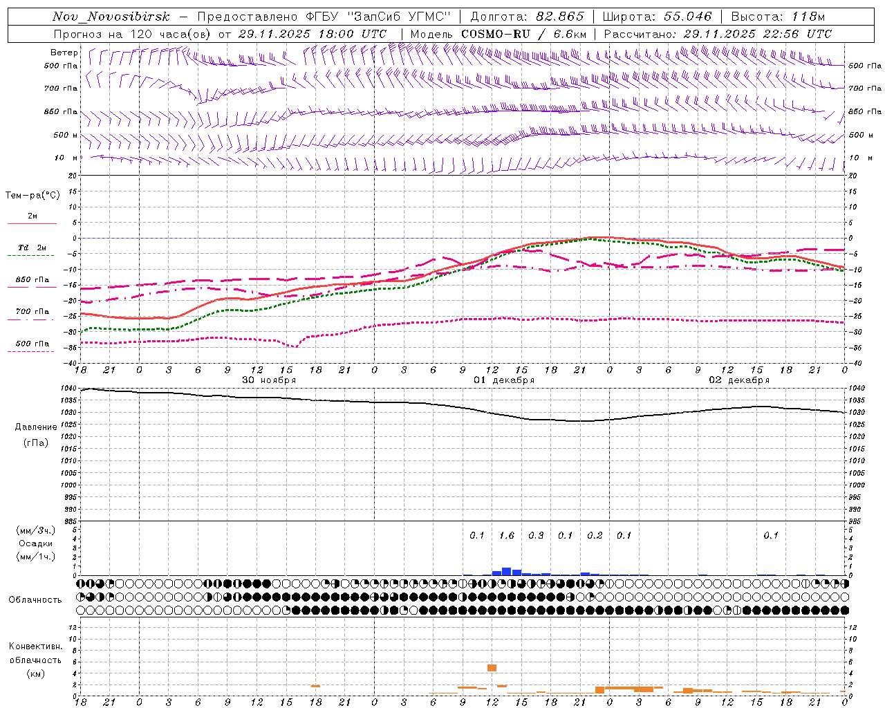
Task: Select the 'Модель COSMO-RU / 6.6км' text
Action: click(499, 34)
